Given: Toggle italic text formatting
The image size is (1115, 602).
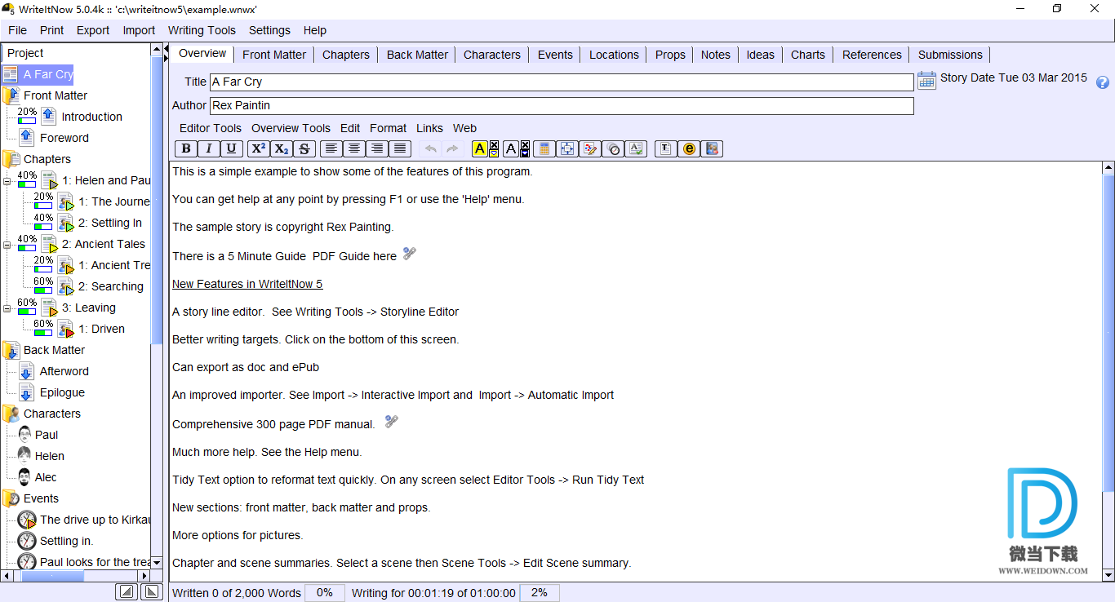Looking at the screenshot, I should click(x=209, y=148).
